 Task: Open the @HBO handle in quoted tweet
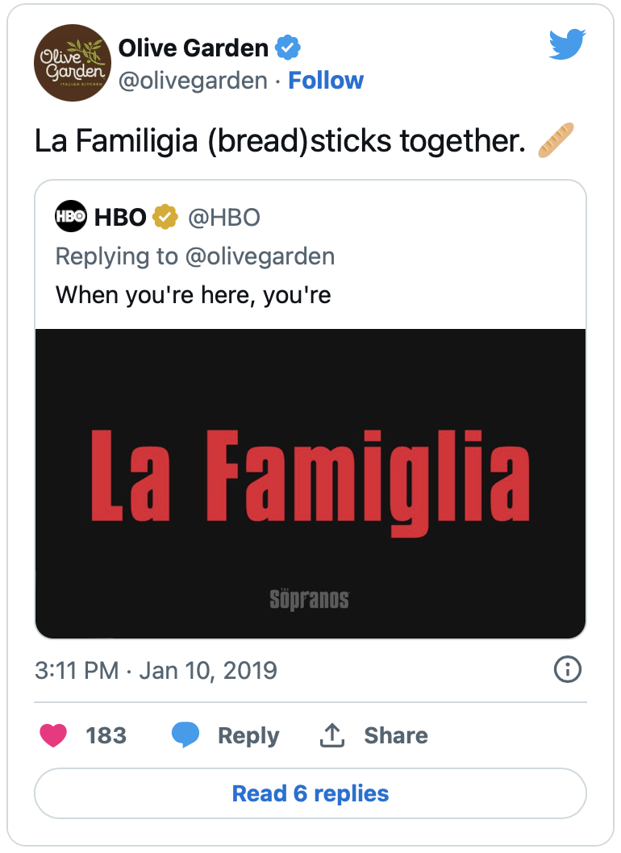click(x=224, y=217)
